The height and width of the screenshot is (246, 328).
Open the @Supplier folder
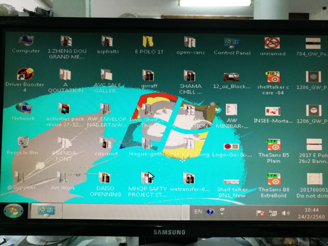coord(19,177)
